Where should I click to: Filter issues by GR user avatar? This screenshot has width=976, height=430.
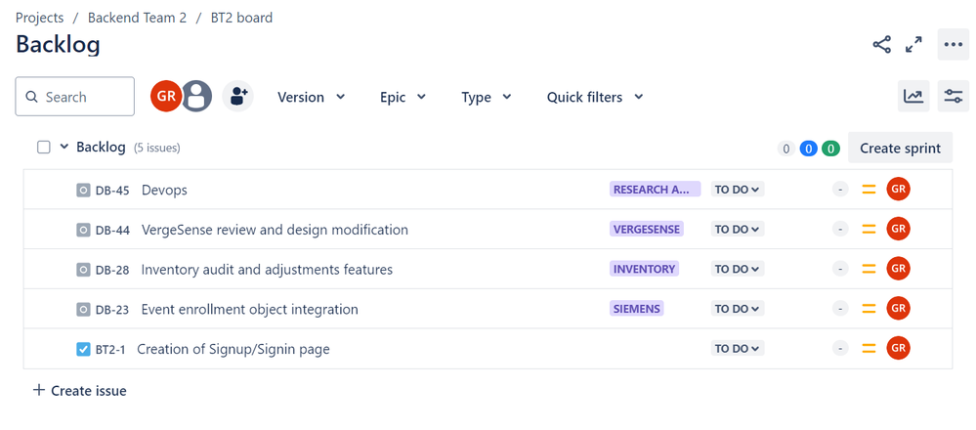pos(165,97)
